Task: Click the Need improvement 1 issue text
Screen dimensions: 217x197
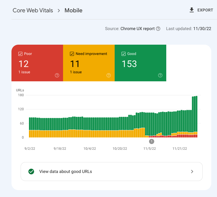Action: pyautogui.click(x=76, y=72)
